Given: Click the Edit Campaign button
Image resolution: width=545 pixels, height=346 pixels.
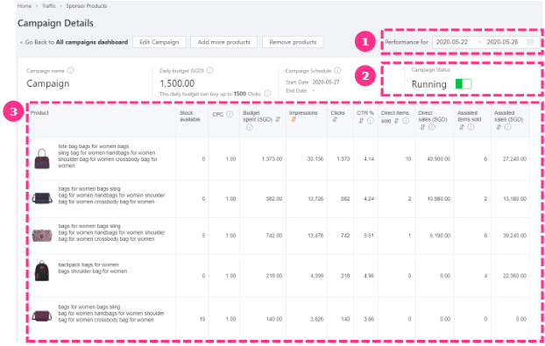Looking at the screenshot, I should tap(159, 42).
